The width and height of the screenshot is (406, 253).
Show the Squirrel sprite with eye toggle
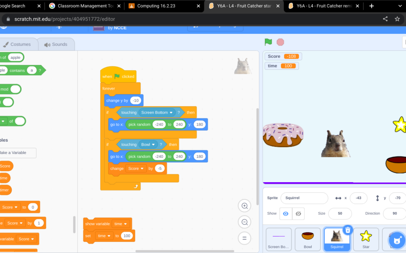pyautogui.click(x=285, y=213)
